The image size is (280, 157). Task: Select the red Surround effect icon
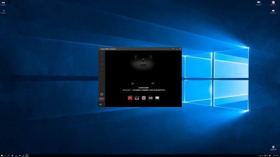coord(130,98)
